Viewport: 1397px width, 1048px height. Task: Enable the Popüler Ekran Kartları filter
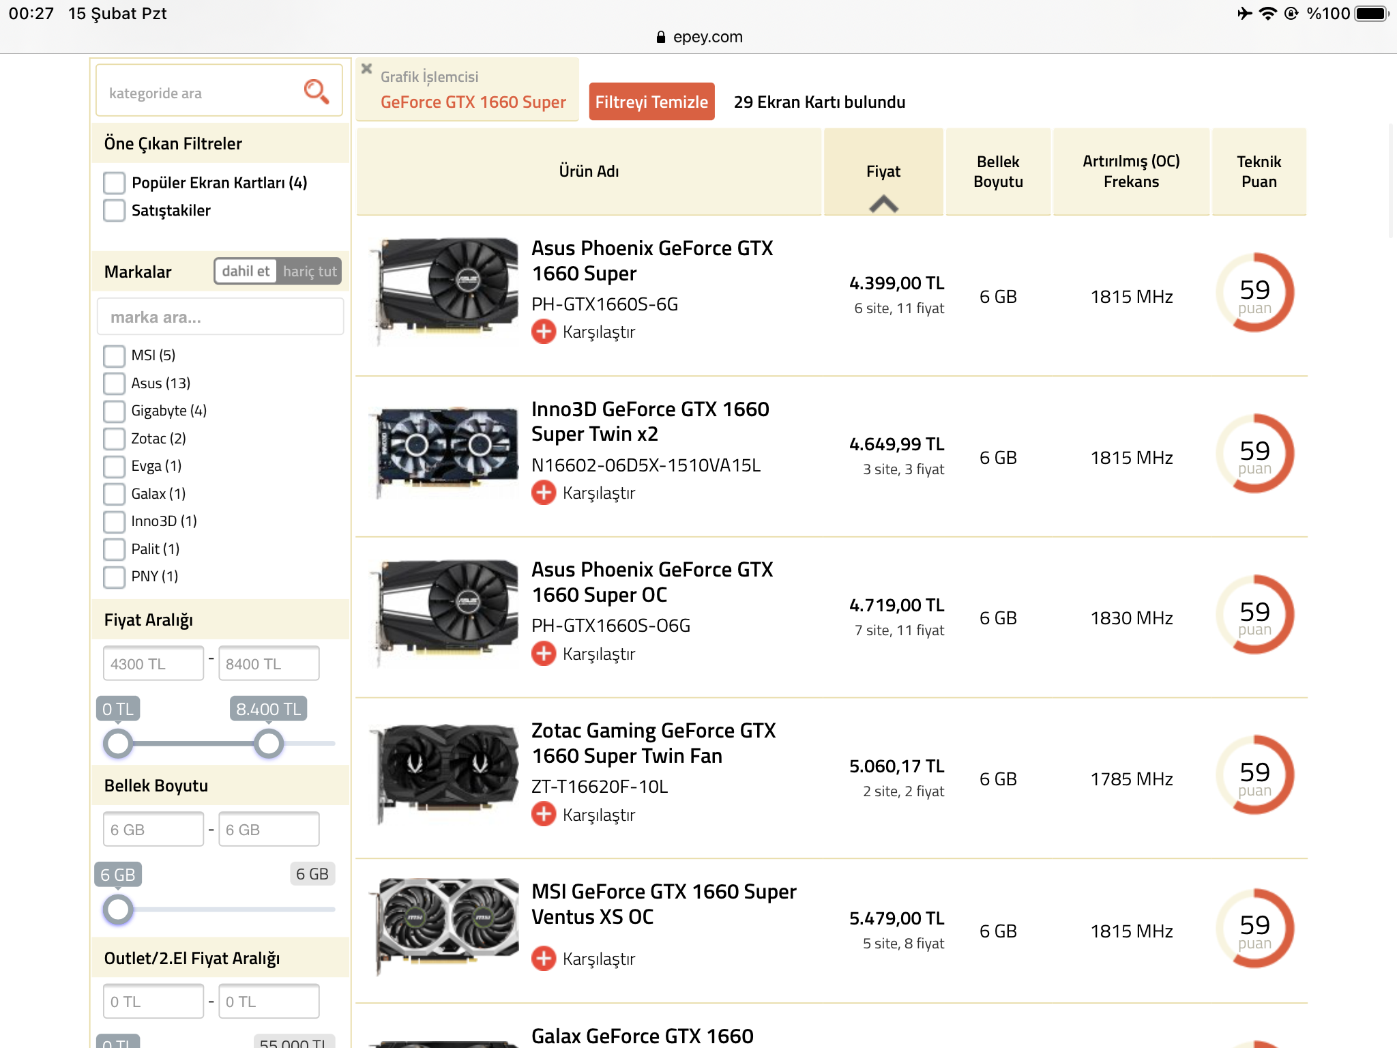coord(113,182)
